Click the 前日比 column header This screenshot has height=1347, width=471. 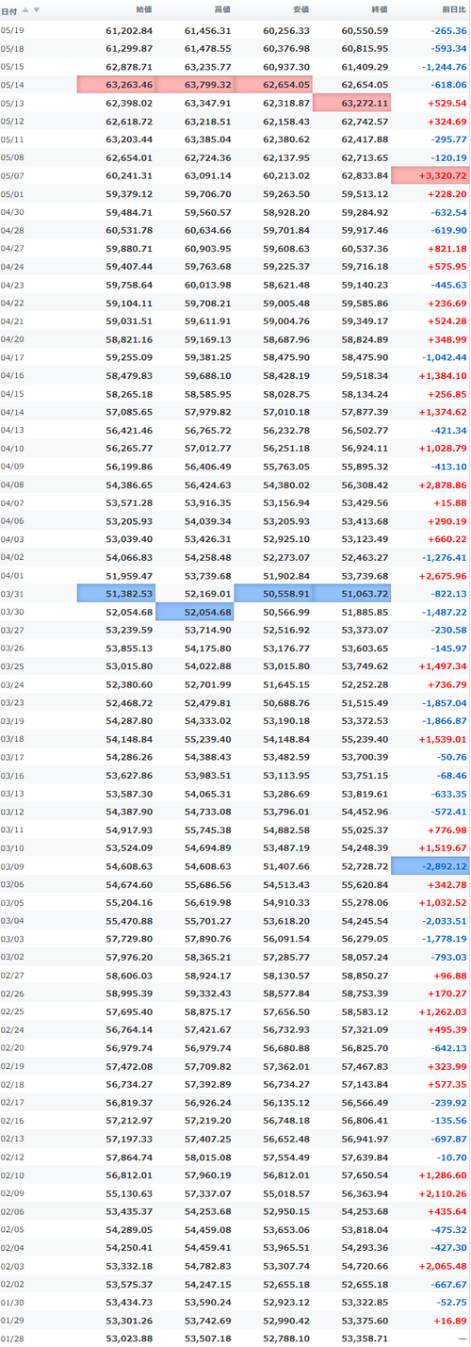(x=453, y=9)
